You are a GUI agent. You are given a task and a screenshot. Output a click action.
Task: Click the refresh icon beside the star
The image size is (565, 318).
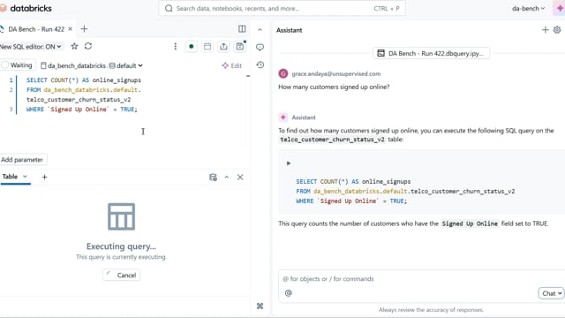pyautogui.click(x=88, y=46)
